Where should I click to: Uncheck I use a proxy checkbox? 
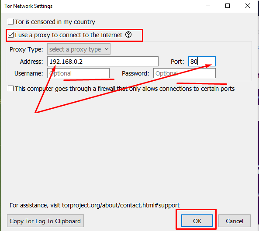11,35
